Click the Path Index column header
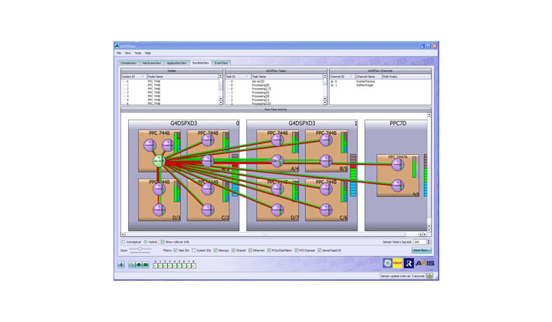This screenshot has height=322, width=552. (x=406, y=77)
